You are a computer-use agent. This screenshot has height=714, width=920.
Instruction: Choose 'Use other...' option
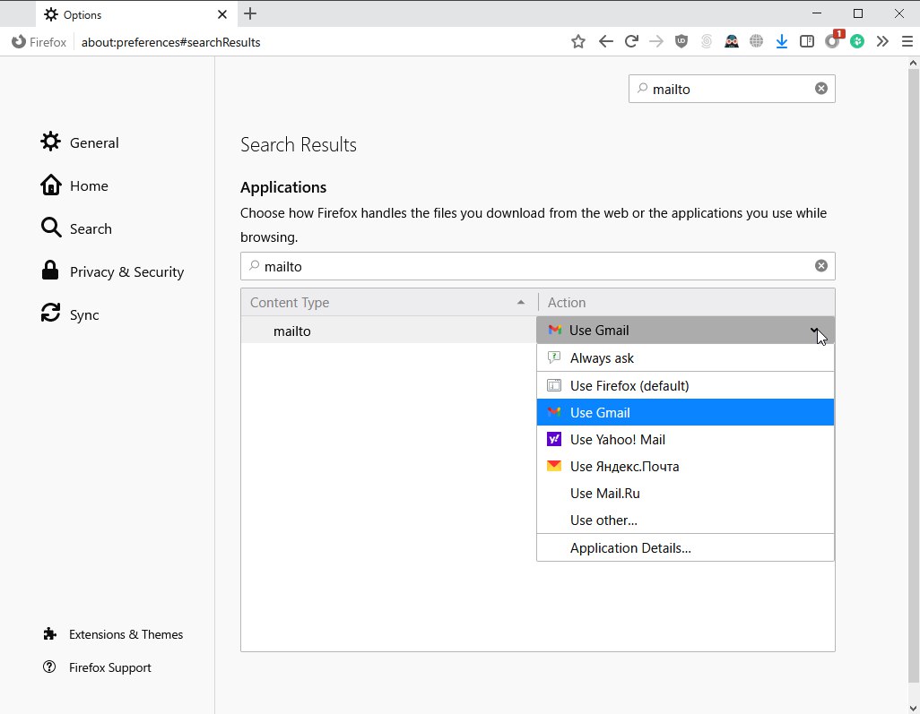[685, 520]
